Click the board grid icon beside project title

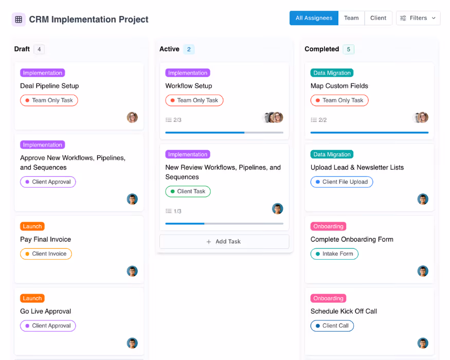[19, 20]
